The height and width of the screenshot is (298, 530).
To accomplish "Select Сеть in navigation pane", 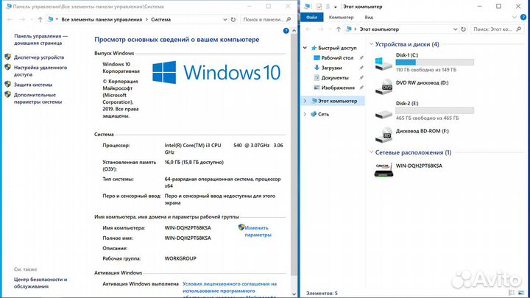I will [x=323, y=114].
